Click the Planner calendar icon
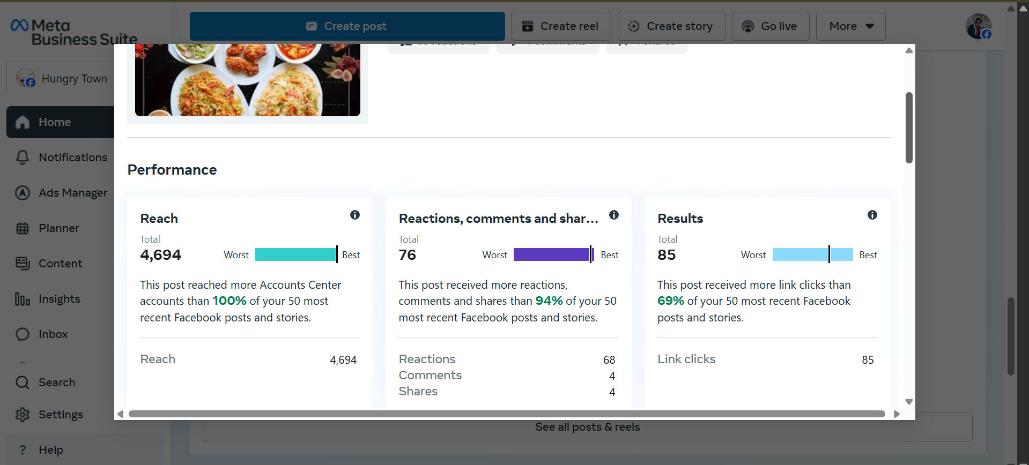 pyautogui.click(x=23, y=228)
